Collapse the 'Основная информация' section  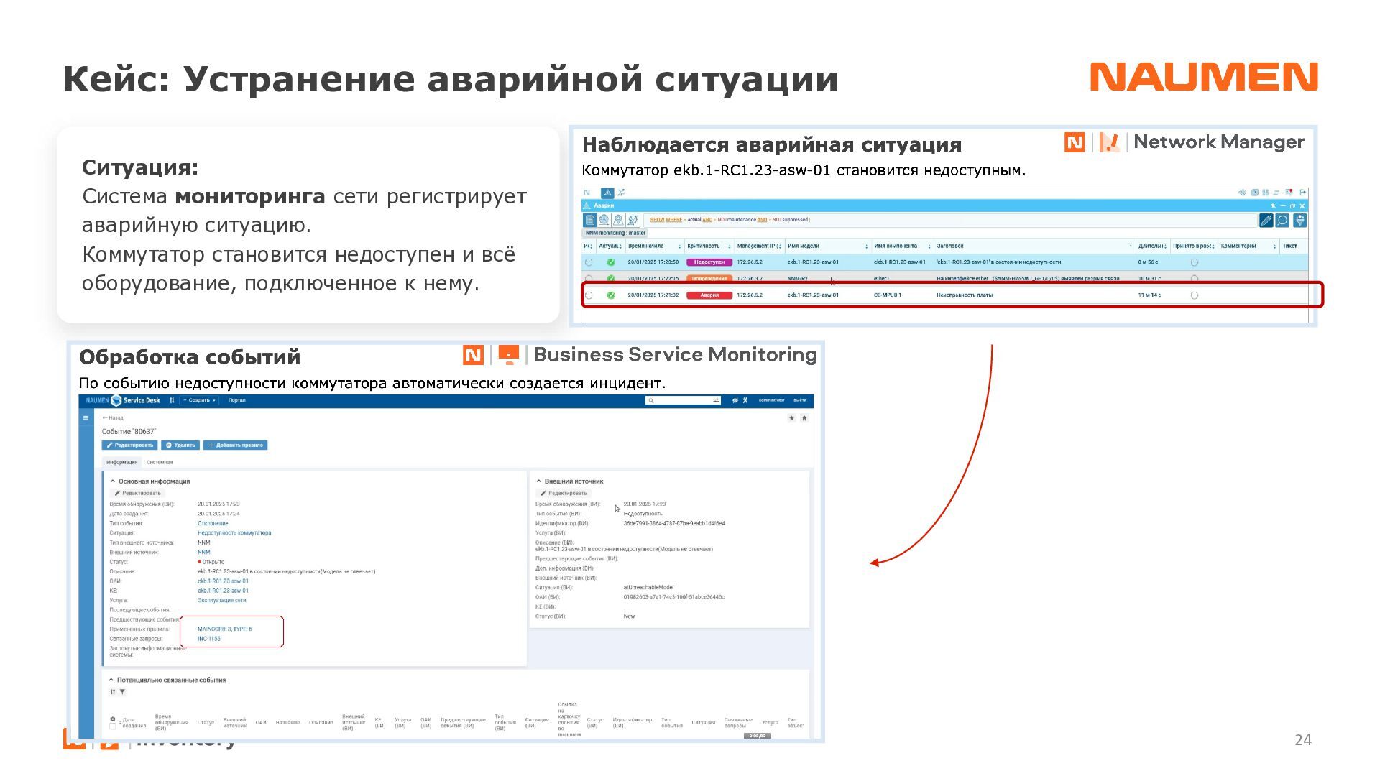[113, 481]
